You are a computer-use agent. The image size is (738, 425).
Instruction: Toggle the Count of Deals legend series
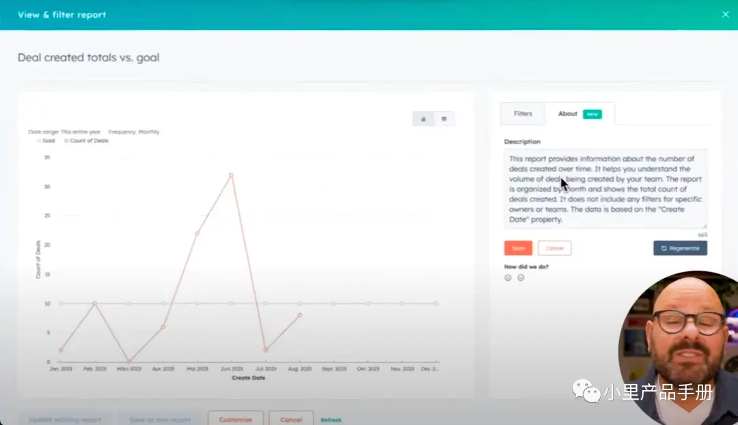pyautogui.click(x=87, y=141)
